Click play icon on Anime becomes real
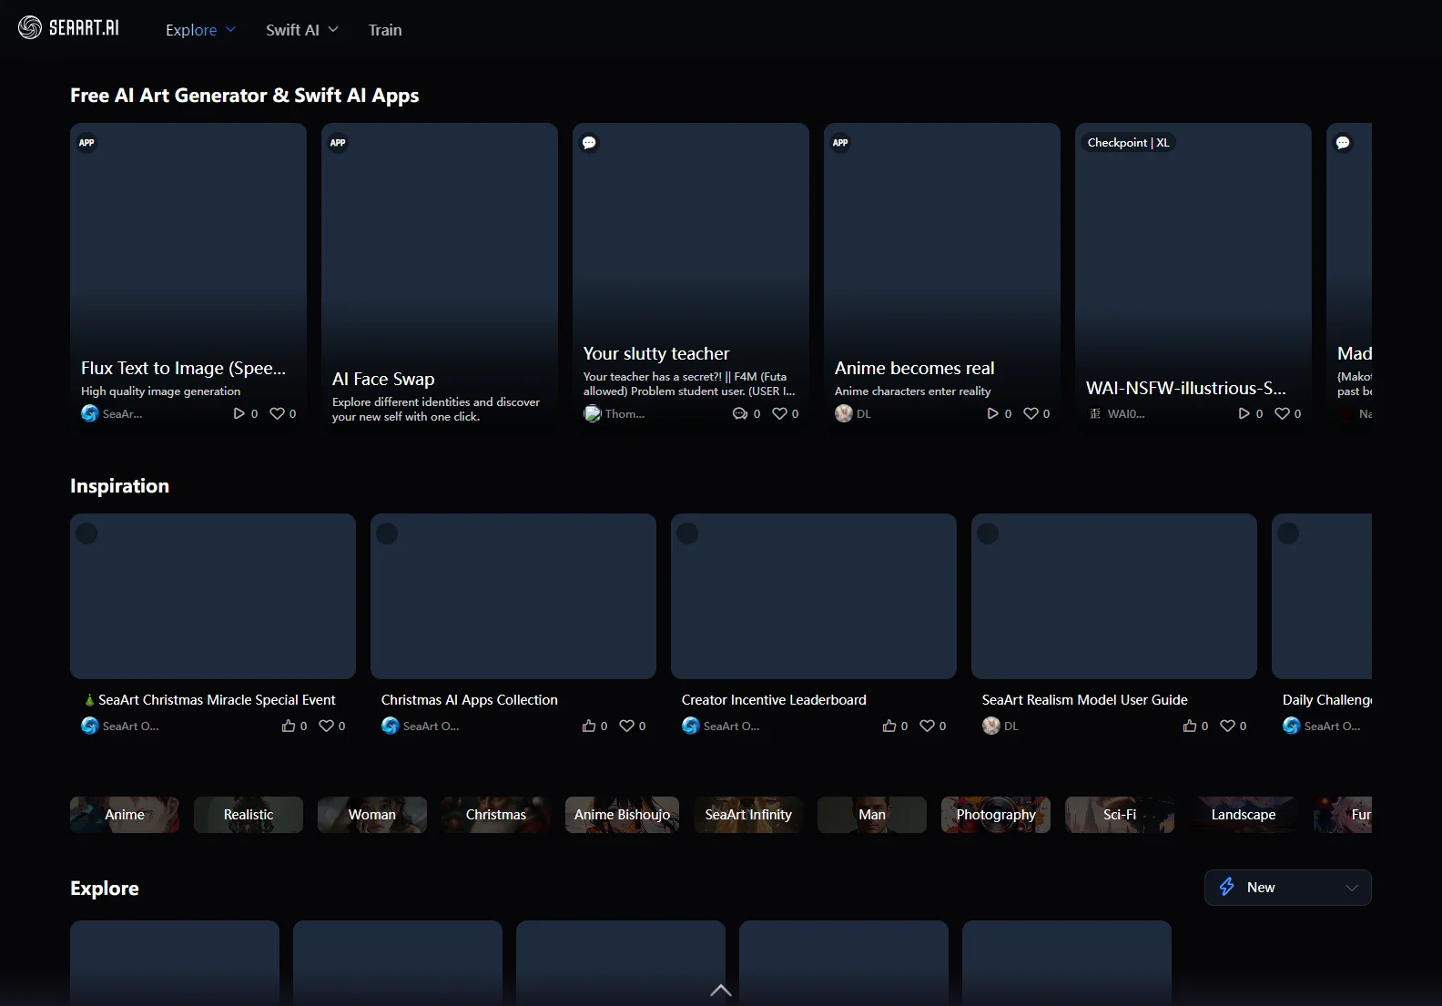This screenshot has height=1006, width=1442. pos(992,413)
